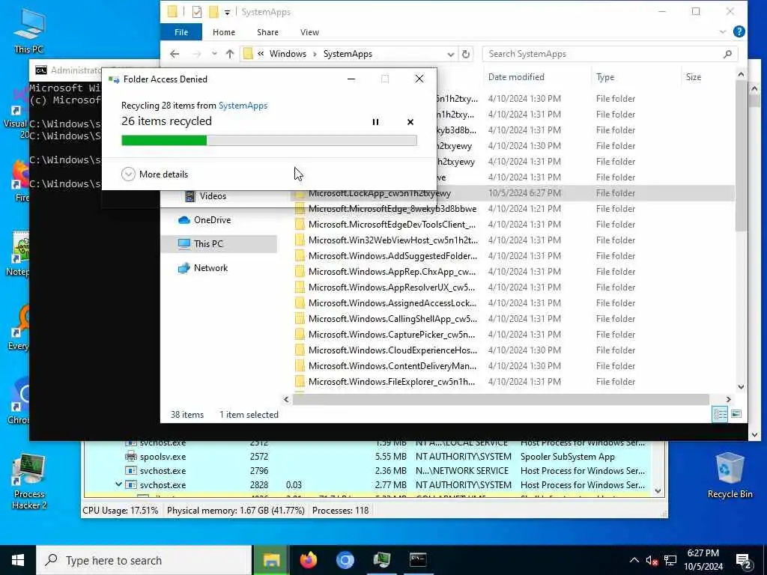Open the Recycle Bin desktop icon
This screenshot has height=575, width=767.
730,475
